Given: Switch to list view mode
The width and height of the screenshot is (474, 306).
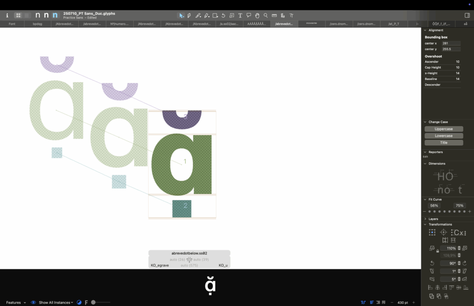Looking at the screenshot, I should (26, 15).
